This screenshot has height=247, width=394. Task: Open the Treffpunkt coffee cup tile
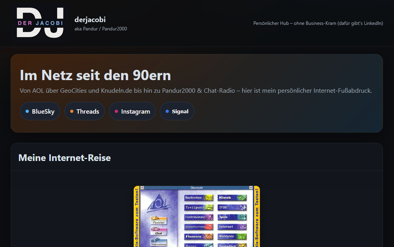pos(199,208)
